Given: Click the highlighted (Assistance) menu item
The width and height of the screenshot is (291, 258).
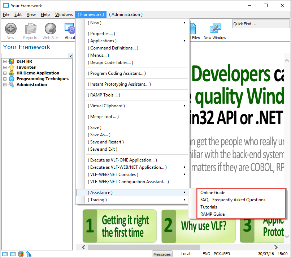Looking at the screenshot, I should [133, 193].
